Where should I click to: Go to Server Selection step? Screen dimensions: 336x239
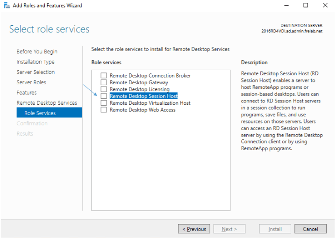coord(36,72)
